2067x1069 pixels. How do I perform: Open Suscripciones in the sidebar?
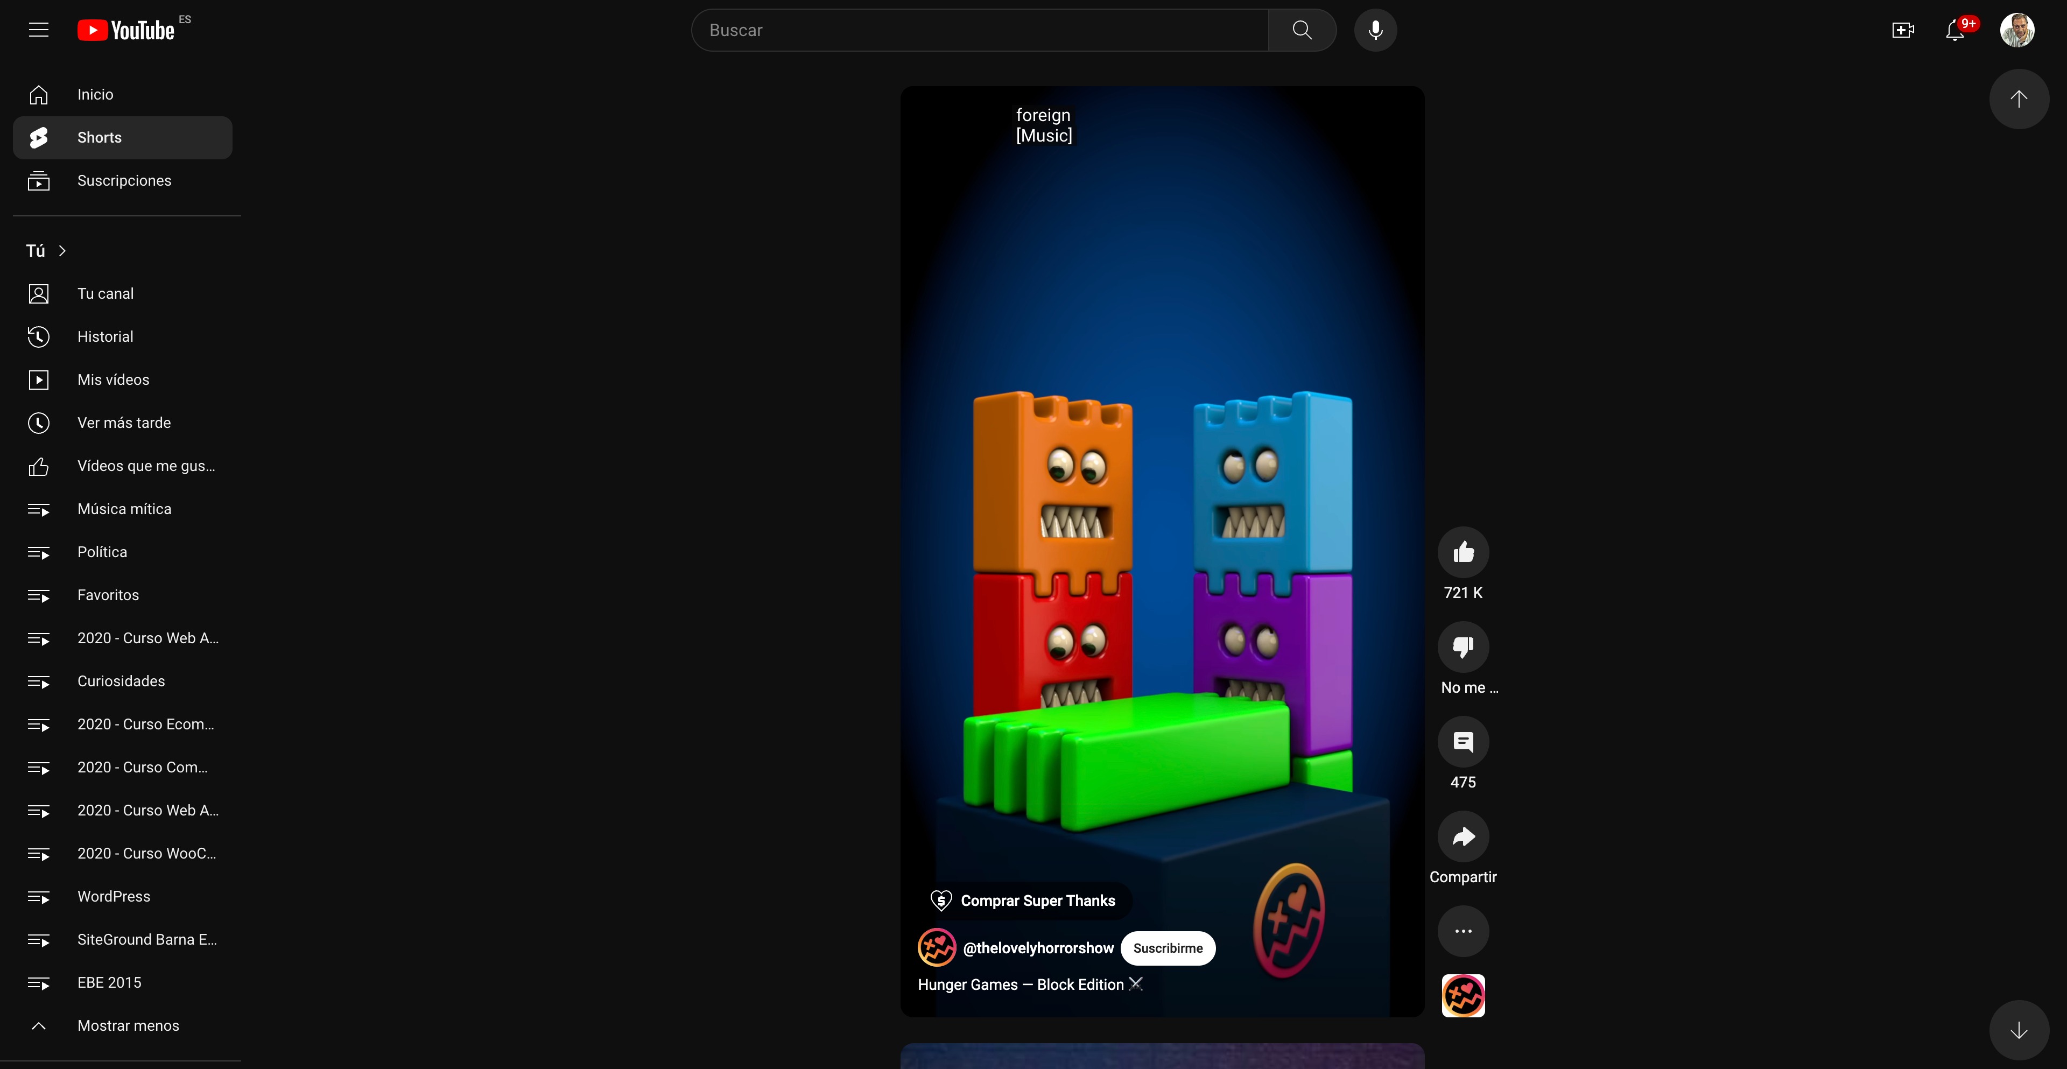[x=124, y=180]
